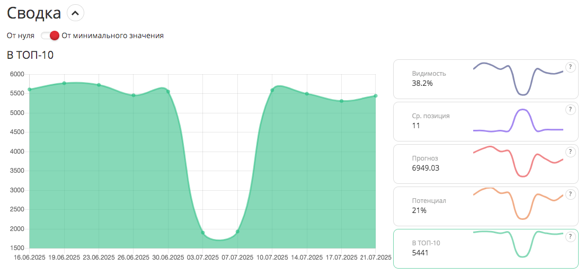Click the data point at 21.07.2025
The height and width of the screenshot is (275, 585).
coord(376,96)
